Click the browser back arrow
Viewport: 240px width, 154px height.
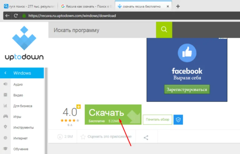tap(7, 16)
